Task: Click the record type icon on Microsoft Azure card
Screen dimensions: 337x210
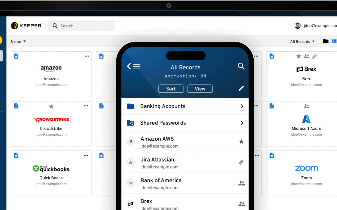Action: point(272,106)
